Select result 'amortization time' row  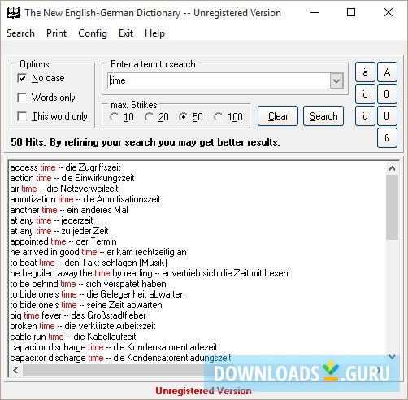(85, 199)
